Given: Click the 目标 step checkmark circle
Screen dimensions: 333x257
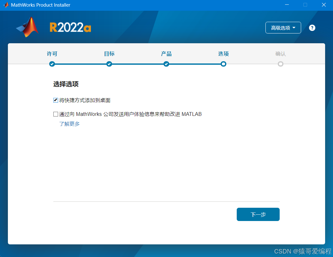Looking at the screenshot, I should tap(109, 64).
